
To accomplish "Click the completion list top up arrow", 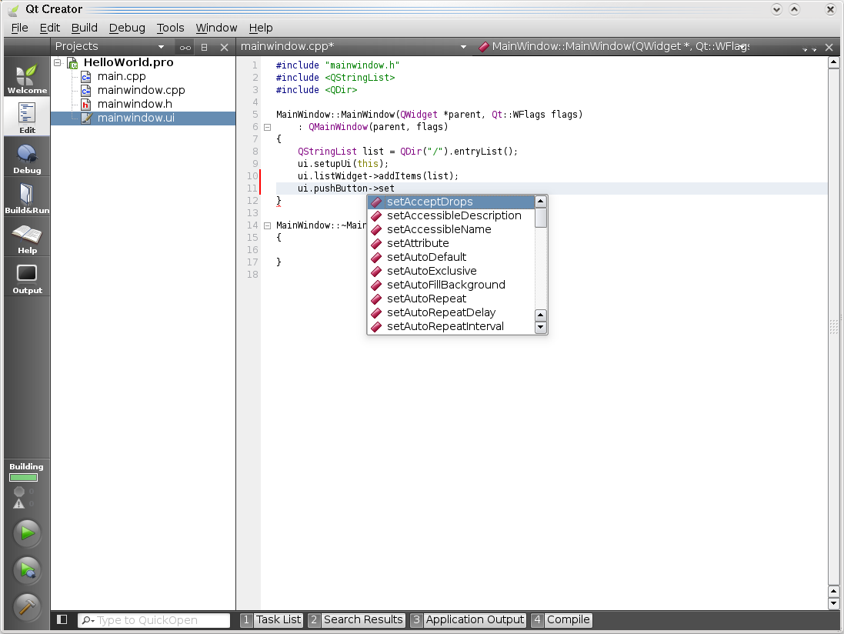I will (x=541, y=202).
